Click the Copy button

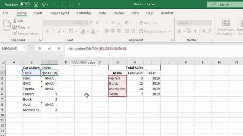coord(19,27)
